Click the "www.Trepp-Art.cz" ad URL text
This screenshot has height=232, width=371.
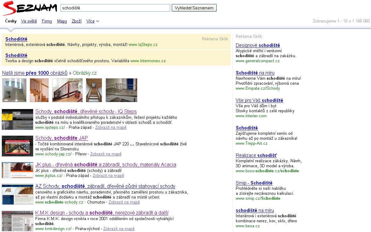point(251,144)
